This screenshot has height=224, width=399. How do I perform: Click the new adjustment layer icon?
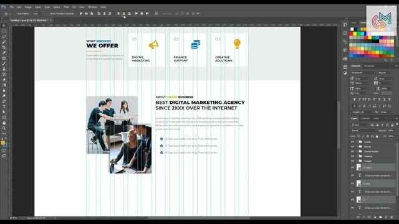[375, 217]
